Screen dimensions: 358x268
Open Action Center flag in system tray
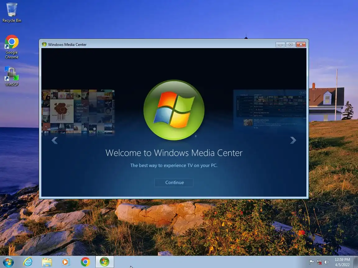point(311,262)
